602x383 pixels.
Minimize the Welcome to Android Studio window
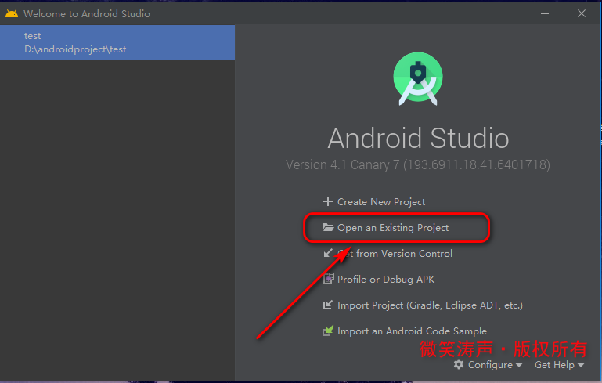pos(544,14)
